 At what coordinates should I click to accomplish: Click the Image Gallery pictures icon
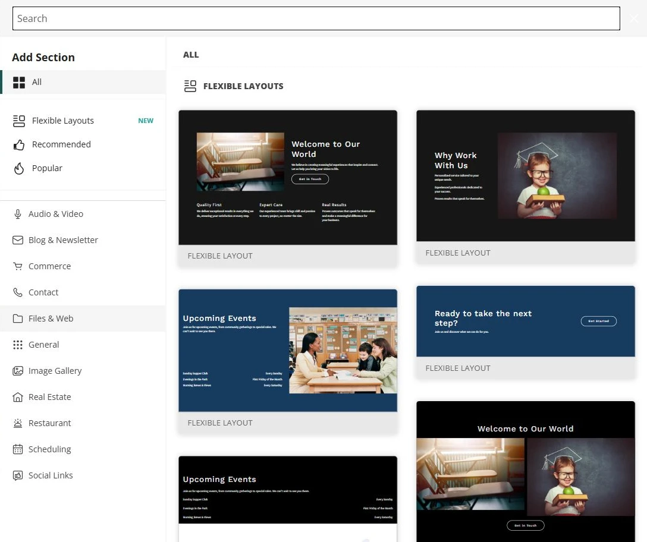[18, 371]
